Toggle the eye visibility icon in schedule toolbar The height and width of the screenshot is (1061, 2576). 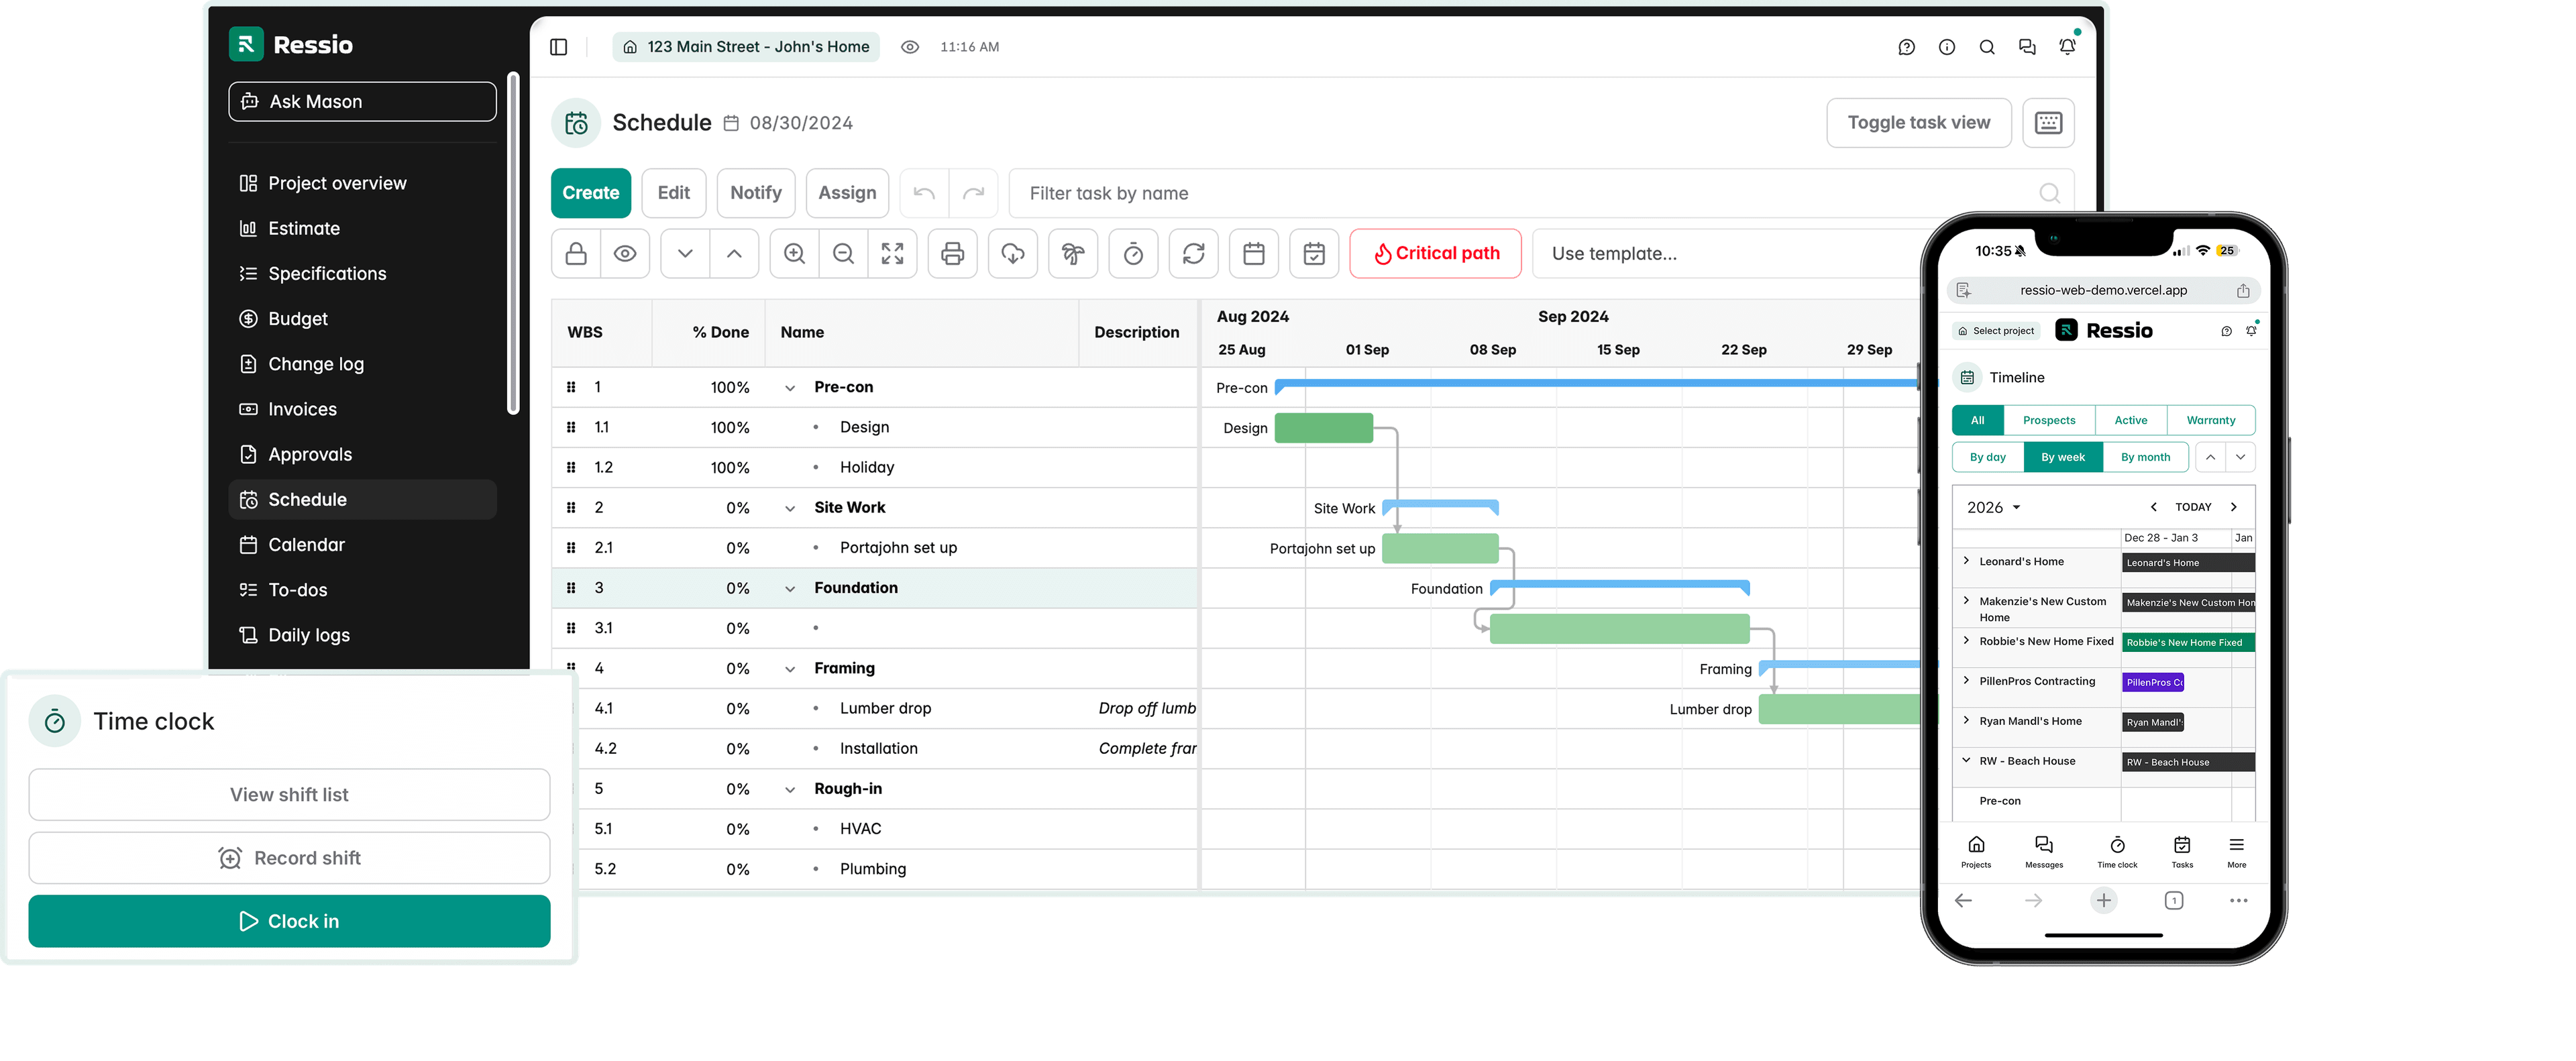pos(625,254)
